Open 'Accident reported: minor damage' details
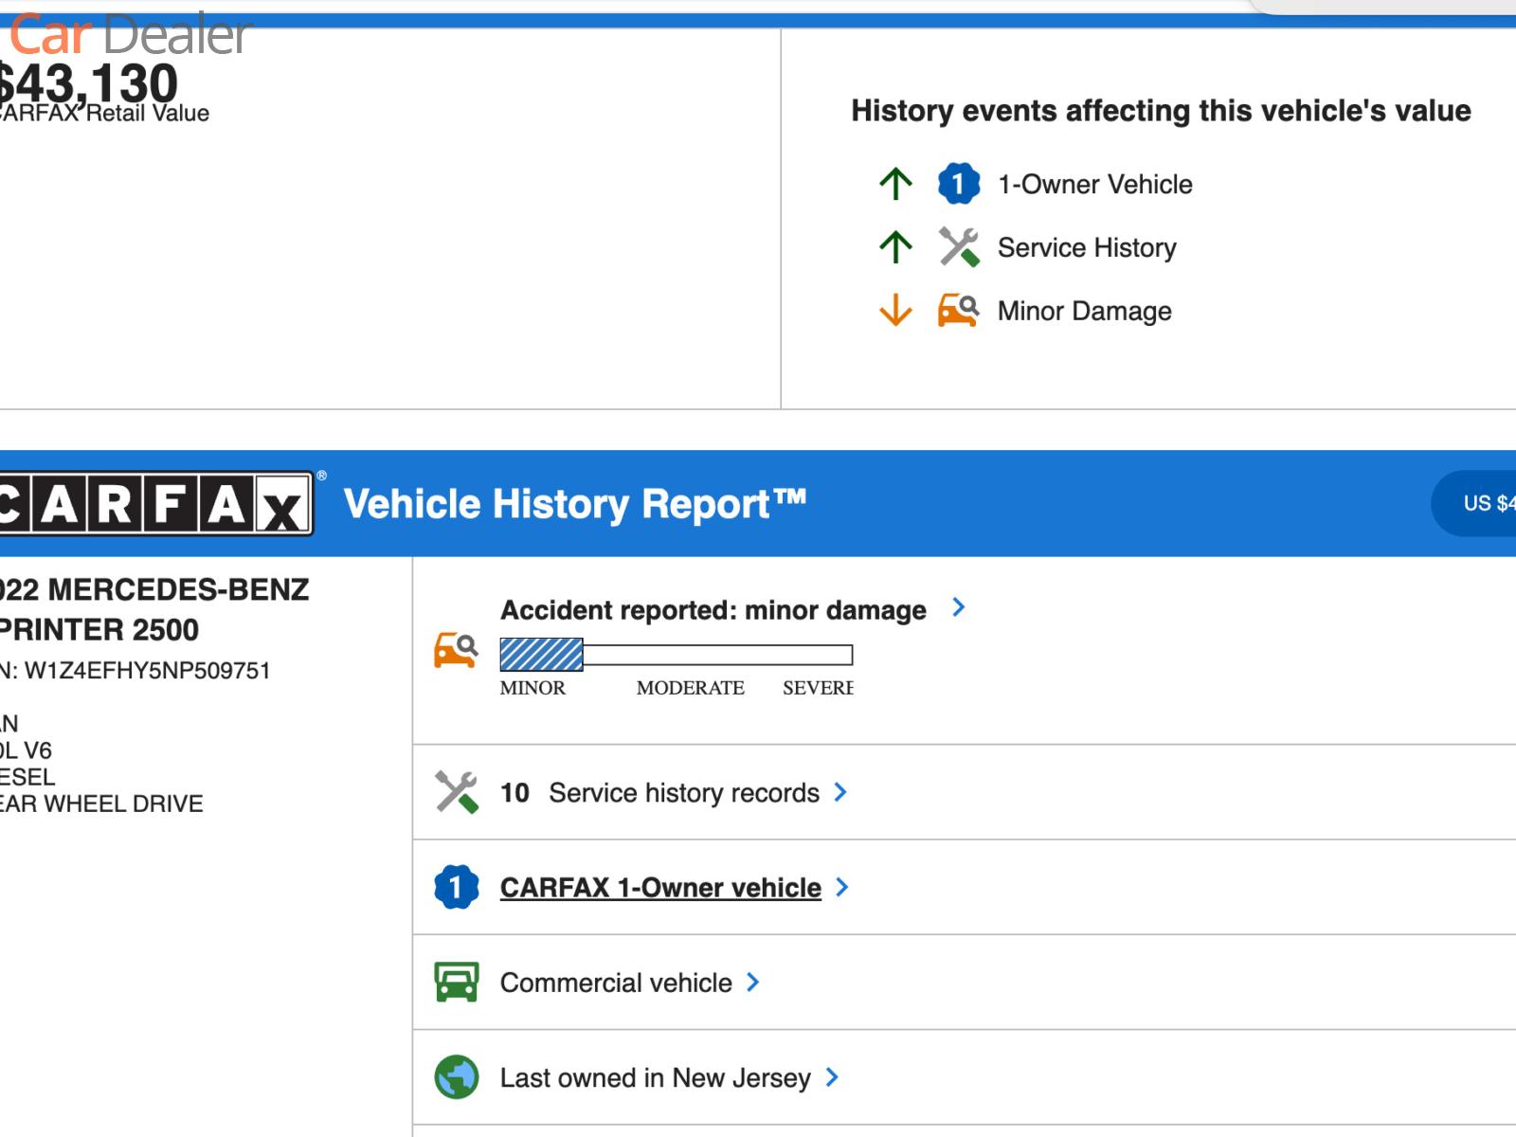 click(x=713, y=610)
